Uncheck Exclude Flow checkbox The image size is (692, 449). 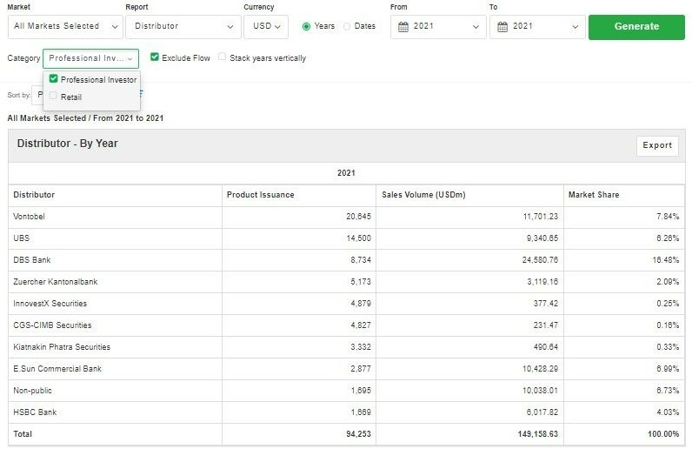pos(155,57)
